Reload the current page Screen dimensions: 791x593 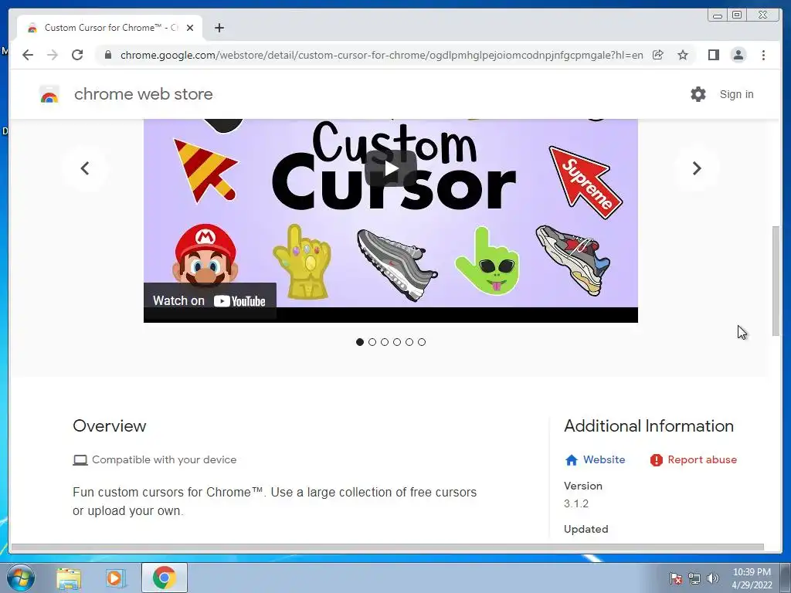pyautogui.click(x=77, y=55)
